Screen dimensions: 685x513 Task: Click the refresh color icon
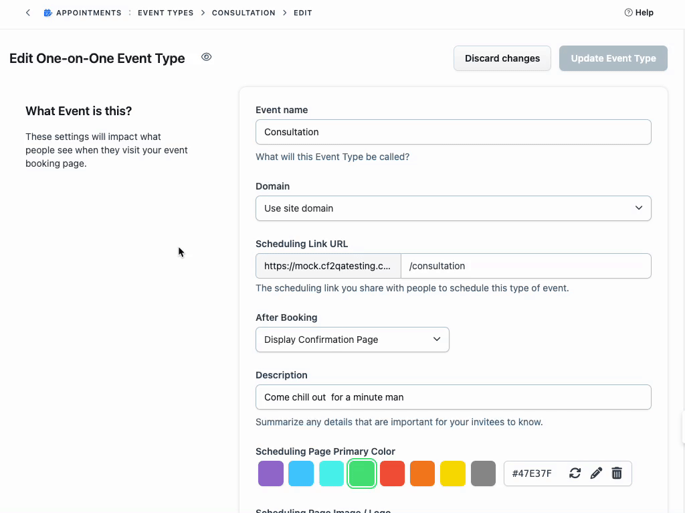tap(575, 473)
